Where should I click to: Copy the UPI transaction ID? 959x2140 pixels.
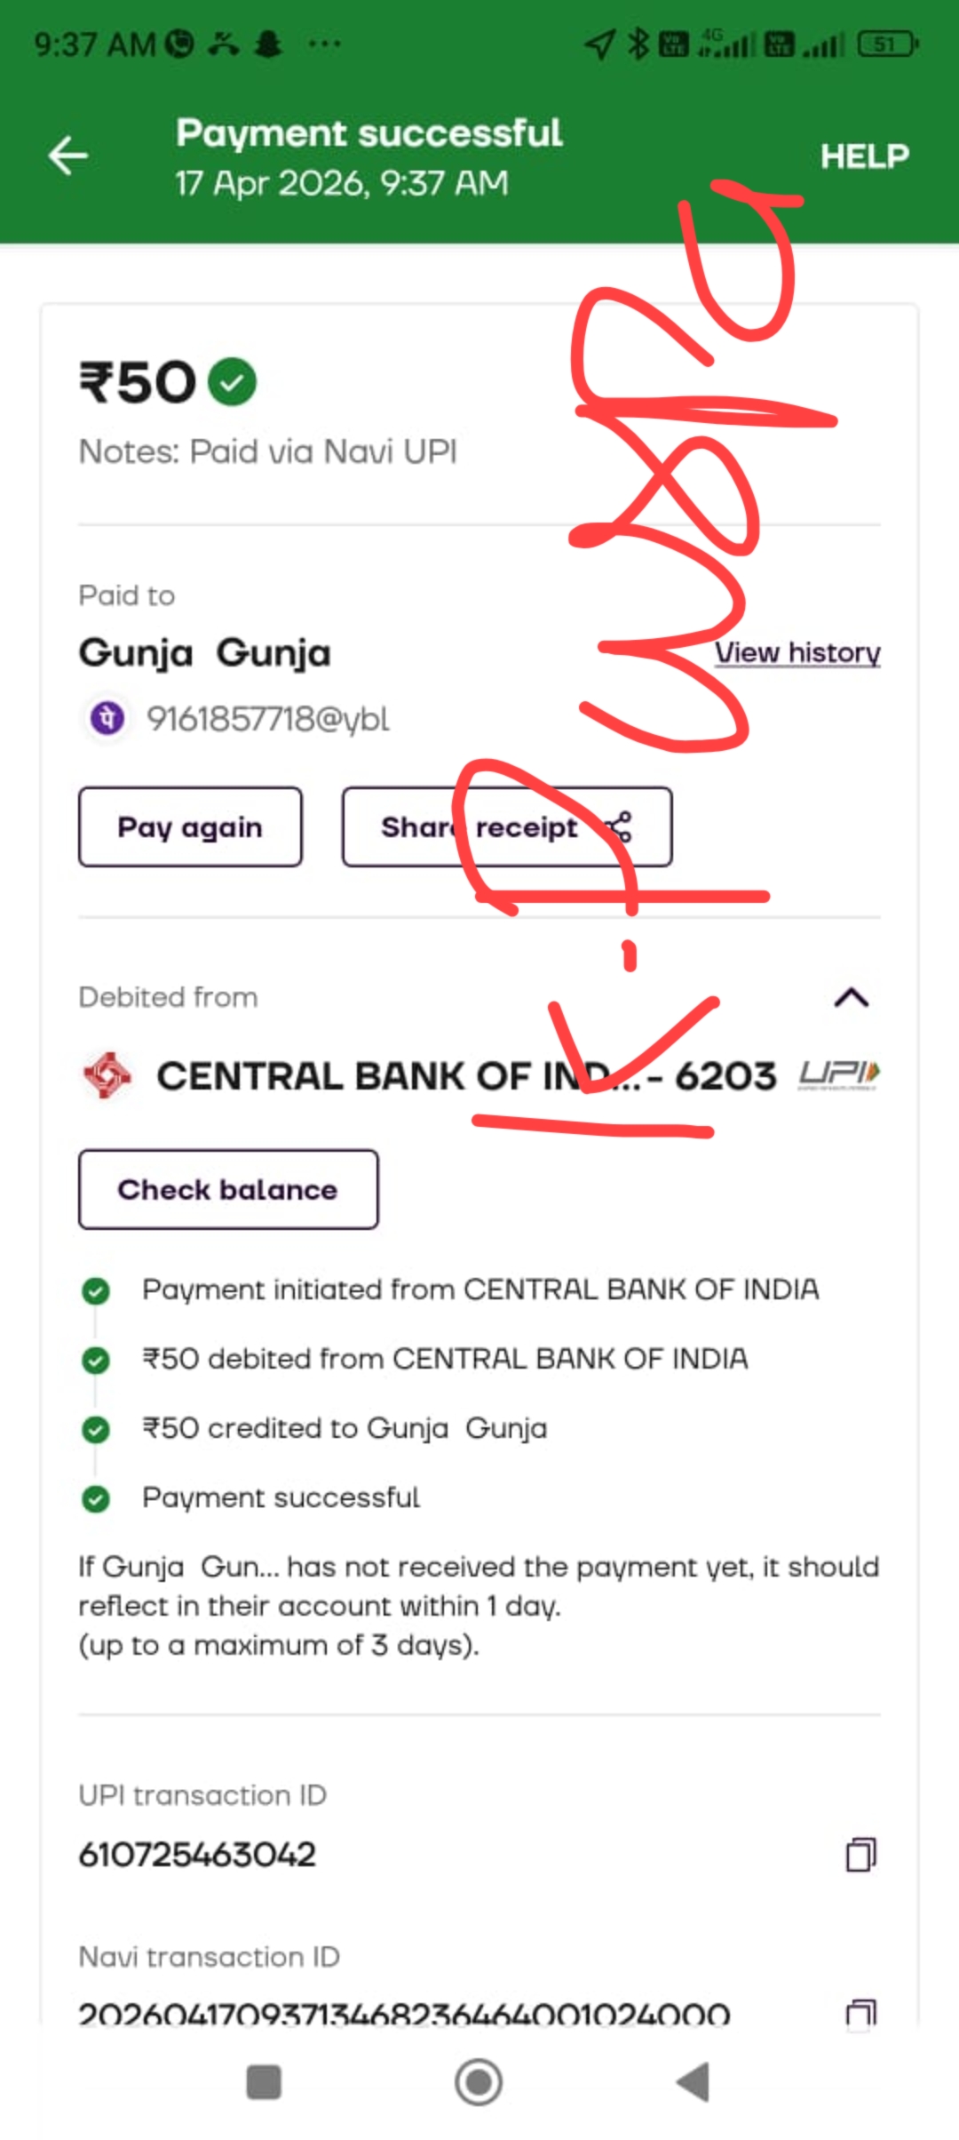[860, 1855]
